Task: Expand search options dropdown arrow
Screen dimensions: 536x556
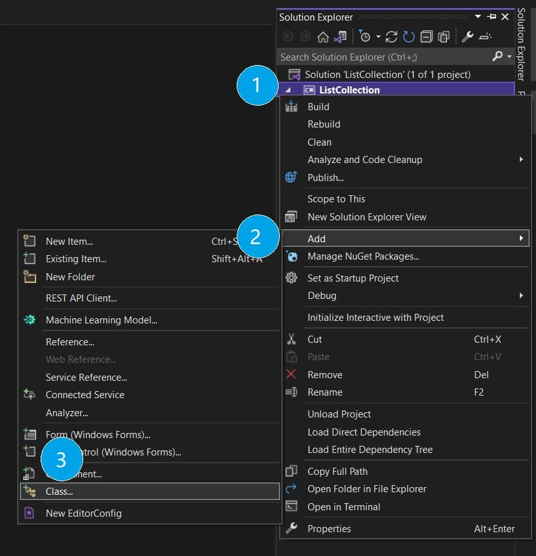Action: [510, 57]
